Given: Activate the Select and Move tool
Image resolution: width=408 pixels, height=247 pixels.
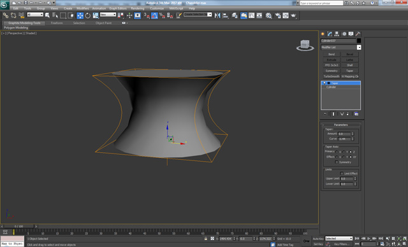Looking at the screenshot, I should (x=80, y=15).
